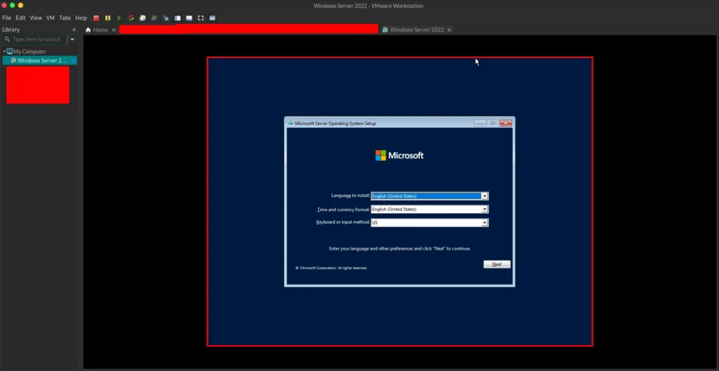Click the revert snapshot toolbar icon

(154, 18)
